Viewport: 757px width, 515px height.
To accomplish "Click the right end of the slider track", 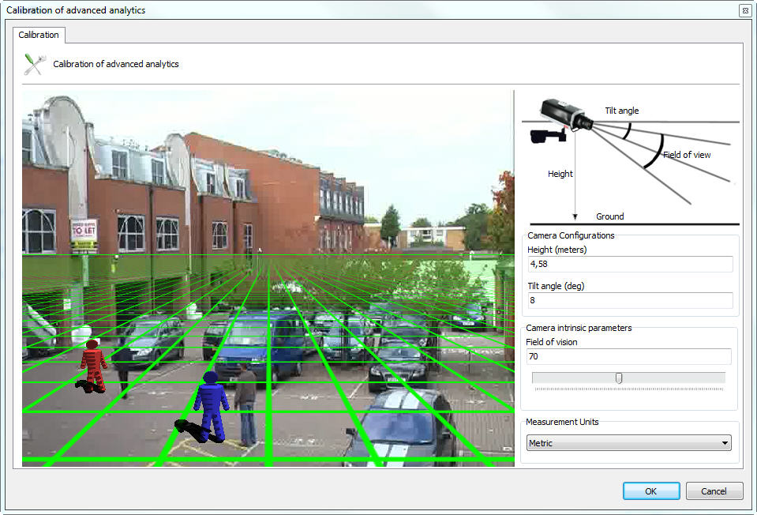I will click(721, 378).
